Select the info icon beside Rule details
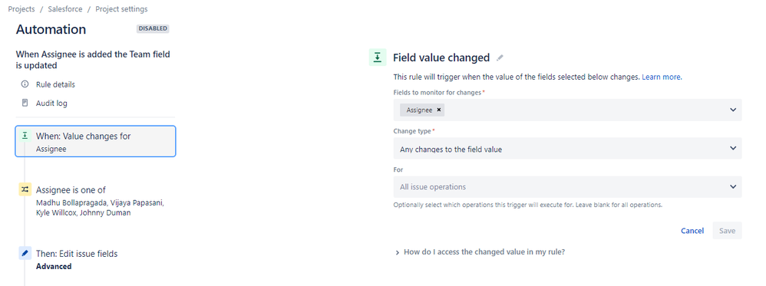Screen dimensions: 766x286 (25, 84)
